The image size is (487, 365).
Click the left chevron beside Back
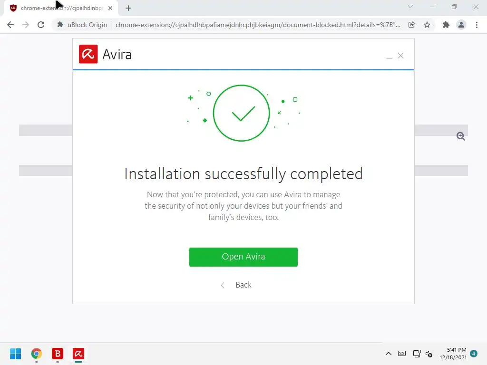pos(223,285)
